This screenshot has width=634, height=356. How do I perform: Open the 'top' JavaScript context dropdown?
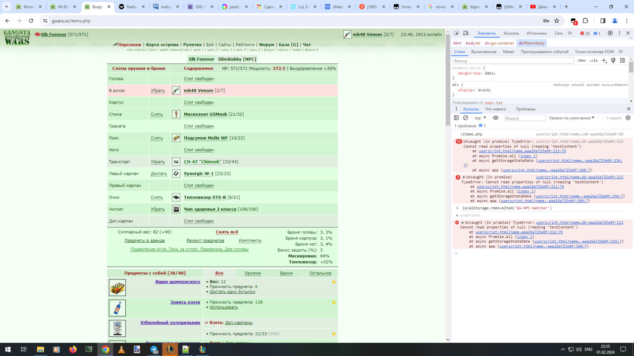[x=480, y=118]
